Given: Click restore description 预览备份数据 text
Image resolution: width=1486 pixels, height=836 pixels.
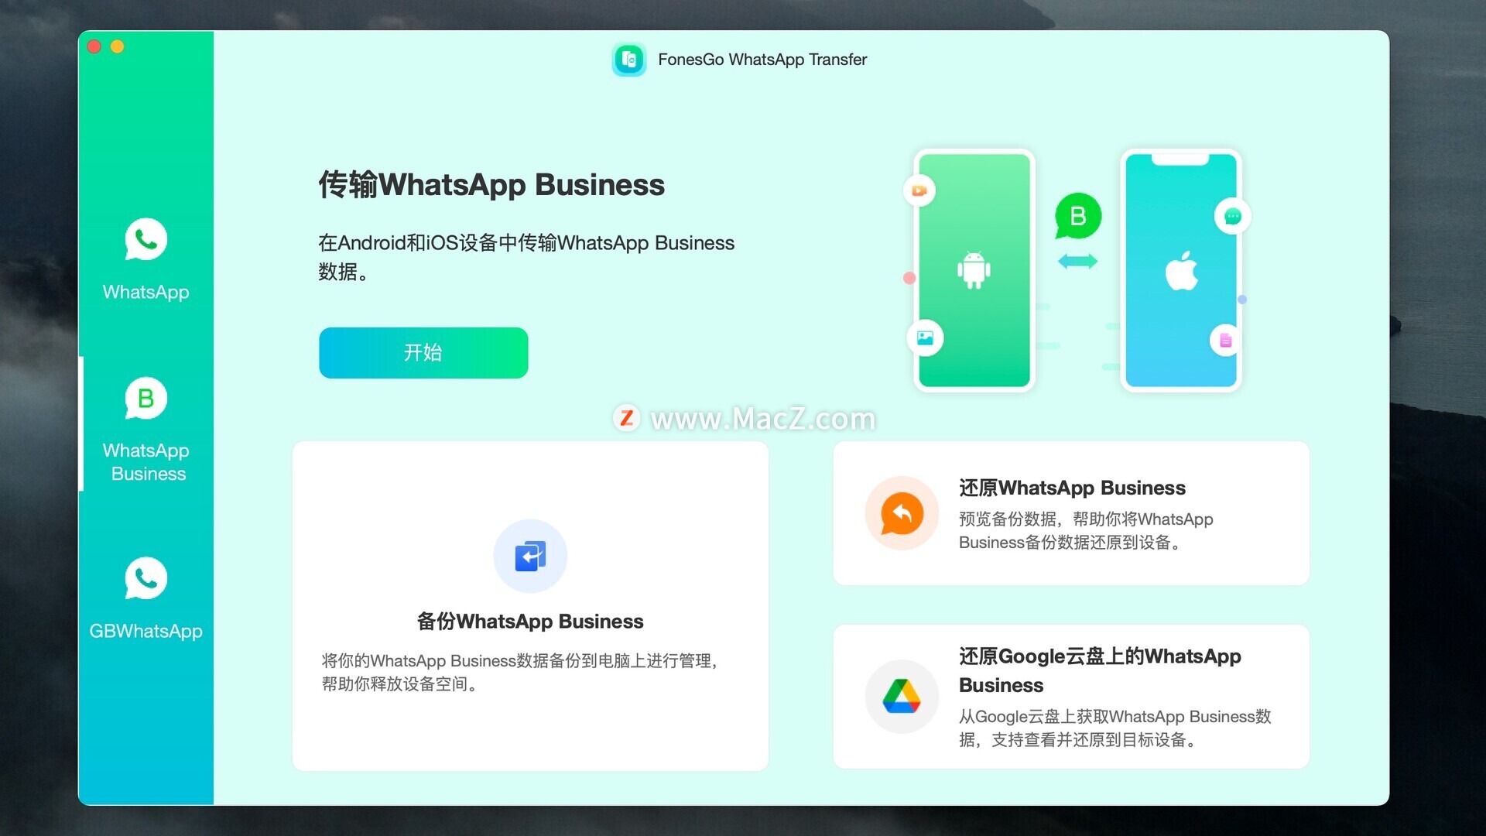Looking at the screenshot, I should coord(1086,530).
